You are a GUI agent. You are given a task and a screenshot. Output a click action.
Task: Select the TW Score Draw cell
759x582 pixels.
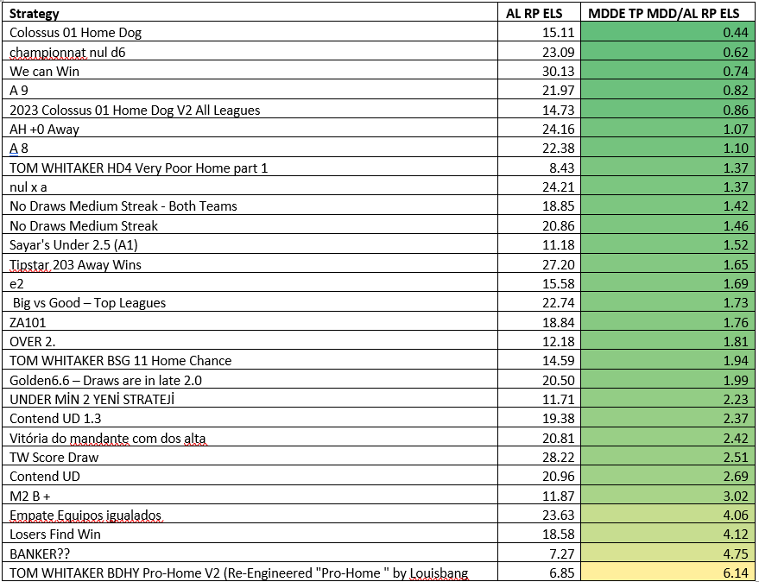coord(250,457)
